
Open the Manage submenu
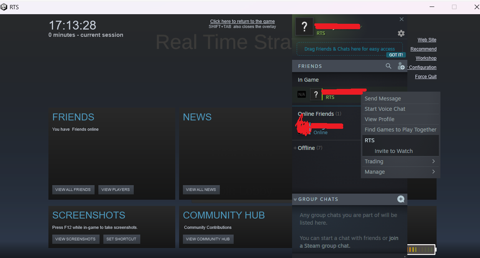pos(400,172)
